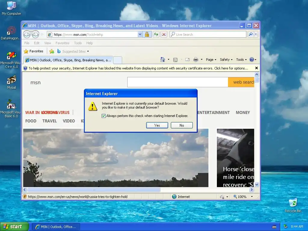This screenshot has height=231, width=308.
Task: Refresh the page with green arrows icon
Action: point(156,34)
